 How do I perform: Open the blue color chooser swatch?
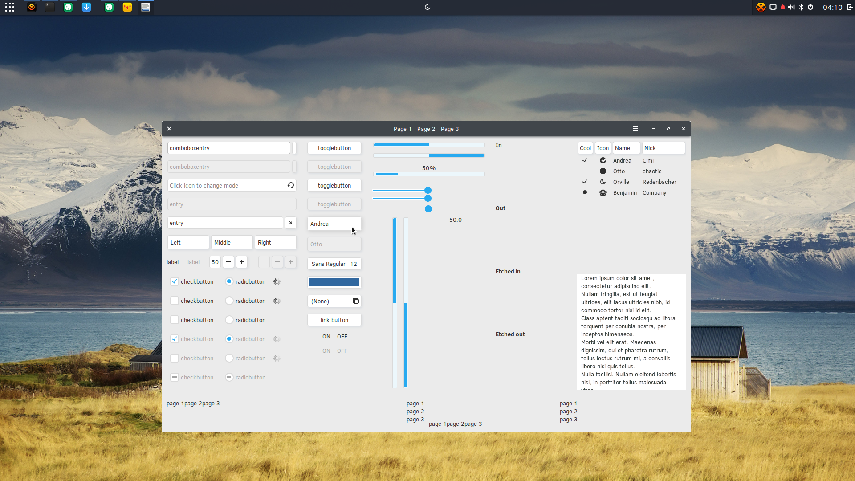334,282
